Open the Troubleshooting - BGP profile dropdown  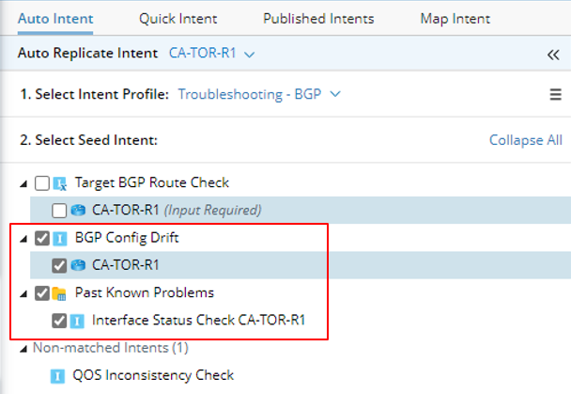(258, 94)
